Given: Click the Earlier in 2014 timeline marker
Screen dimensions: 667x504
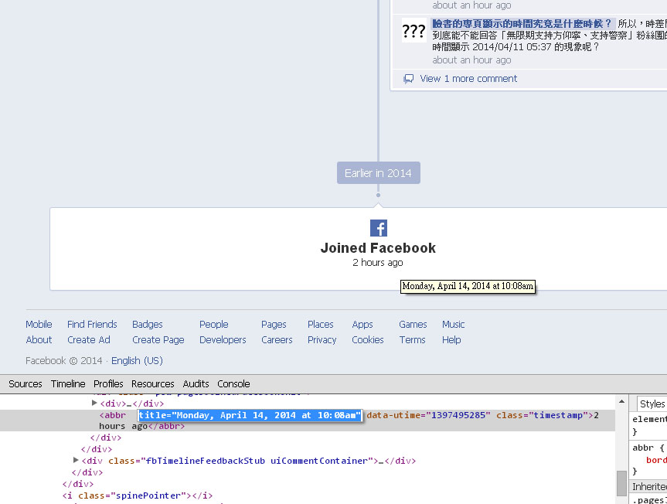Looking at the screenshot, I should [x=378, y=172].
